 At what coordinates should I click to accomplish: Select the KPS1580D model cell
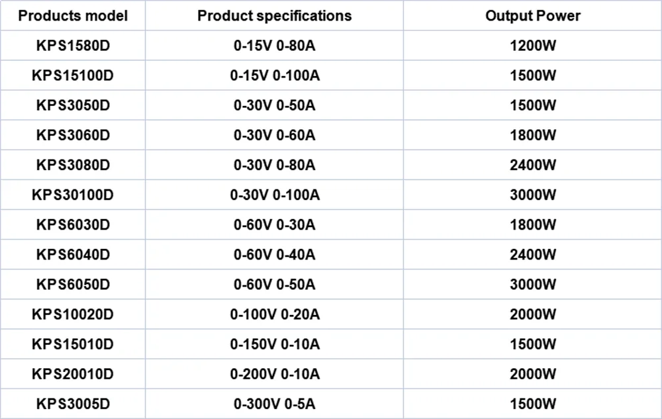tap(73, 46)
